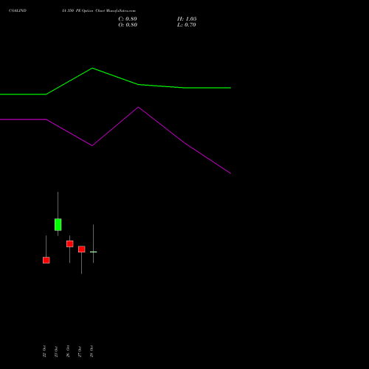Click the COALIND symbol title text
This screenshot has height=369, width=369.
coord(18,10)
